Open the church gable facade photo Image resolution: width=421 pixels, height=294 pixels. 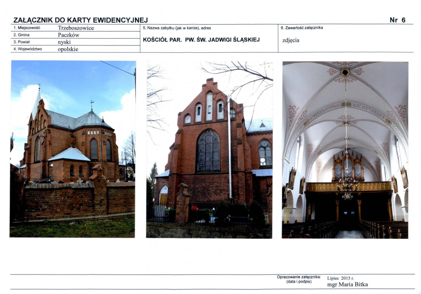(209, 150)
